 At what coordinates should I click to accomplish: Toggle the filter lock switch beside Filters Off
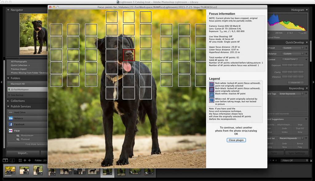point(311,160)
